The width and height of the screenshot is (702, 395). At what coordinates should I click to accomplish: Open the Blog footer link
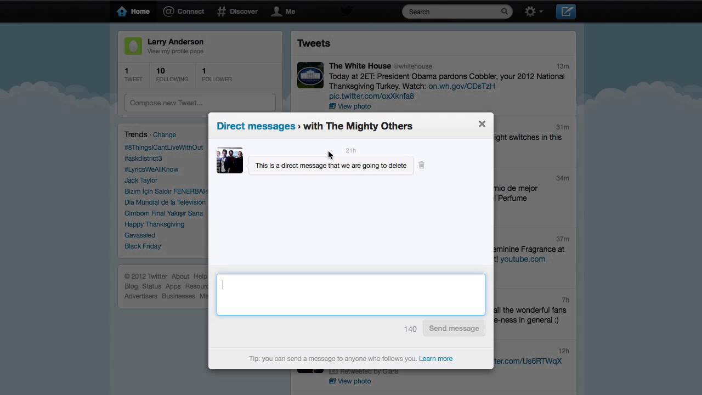click(x=131, y=286)
